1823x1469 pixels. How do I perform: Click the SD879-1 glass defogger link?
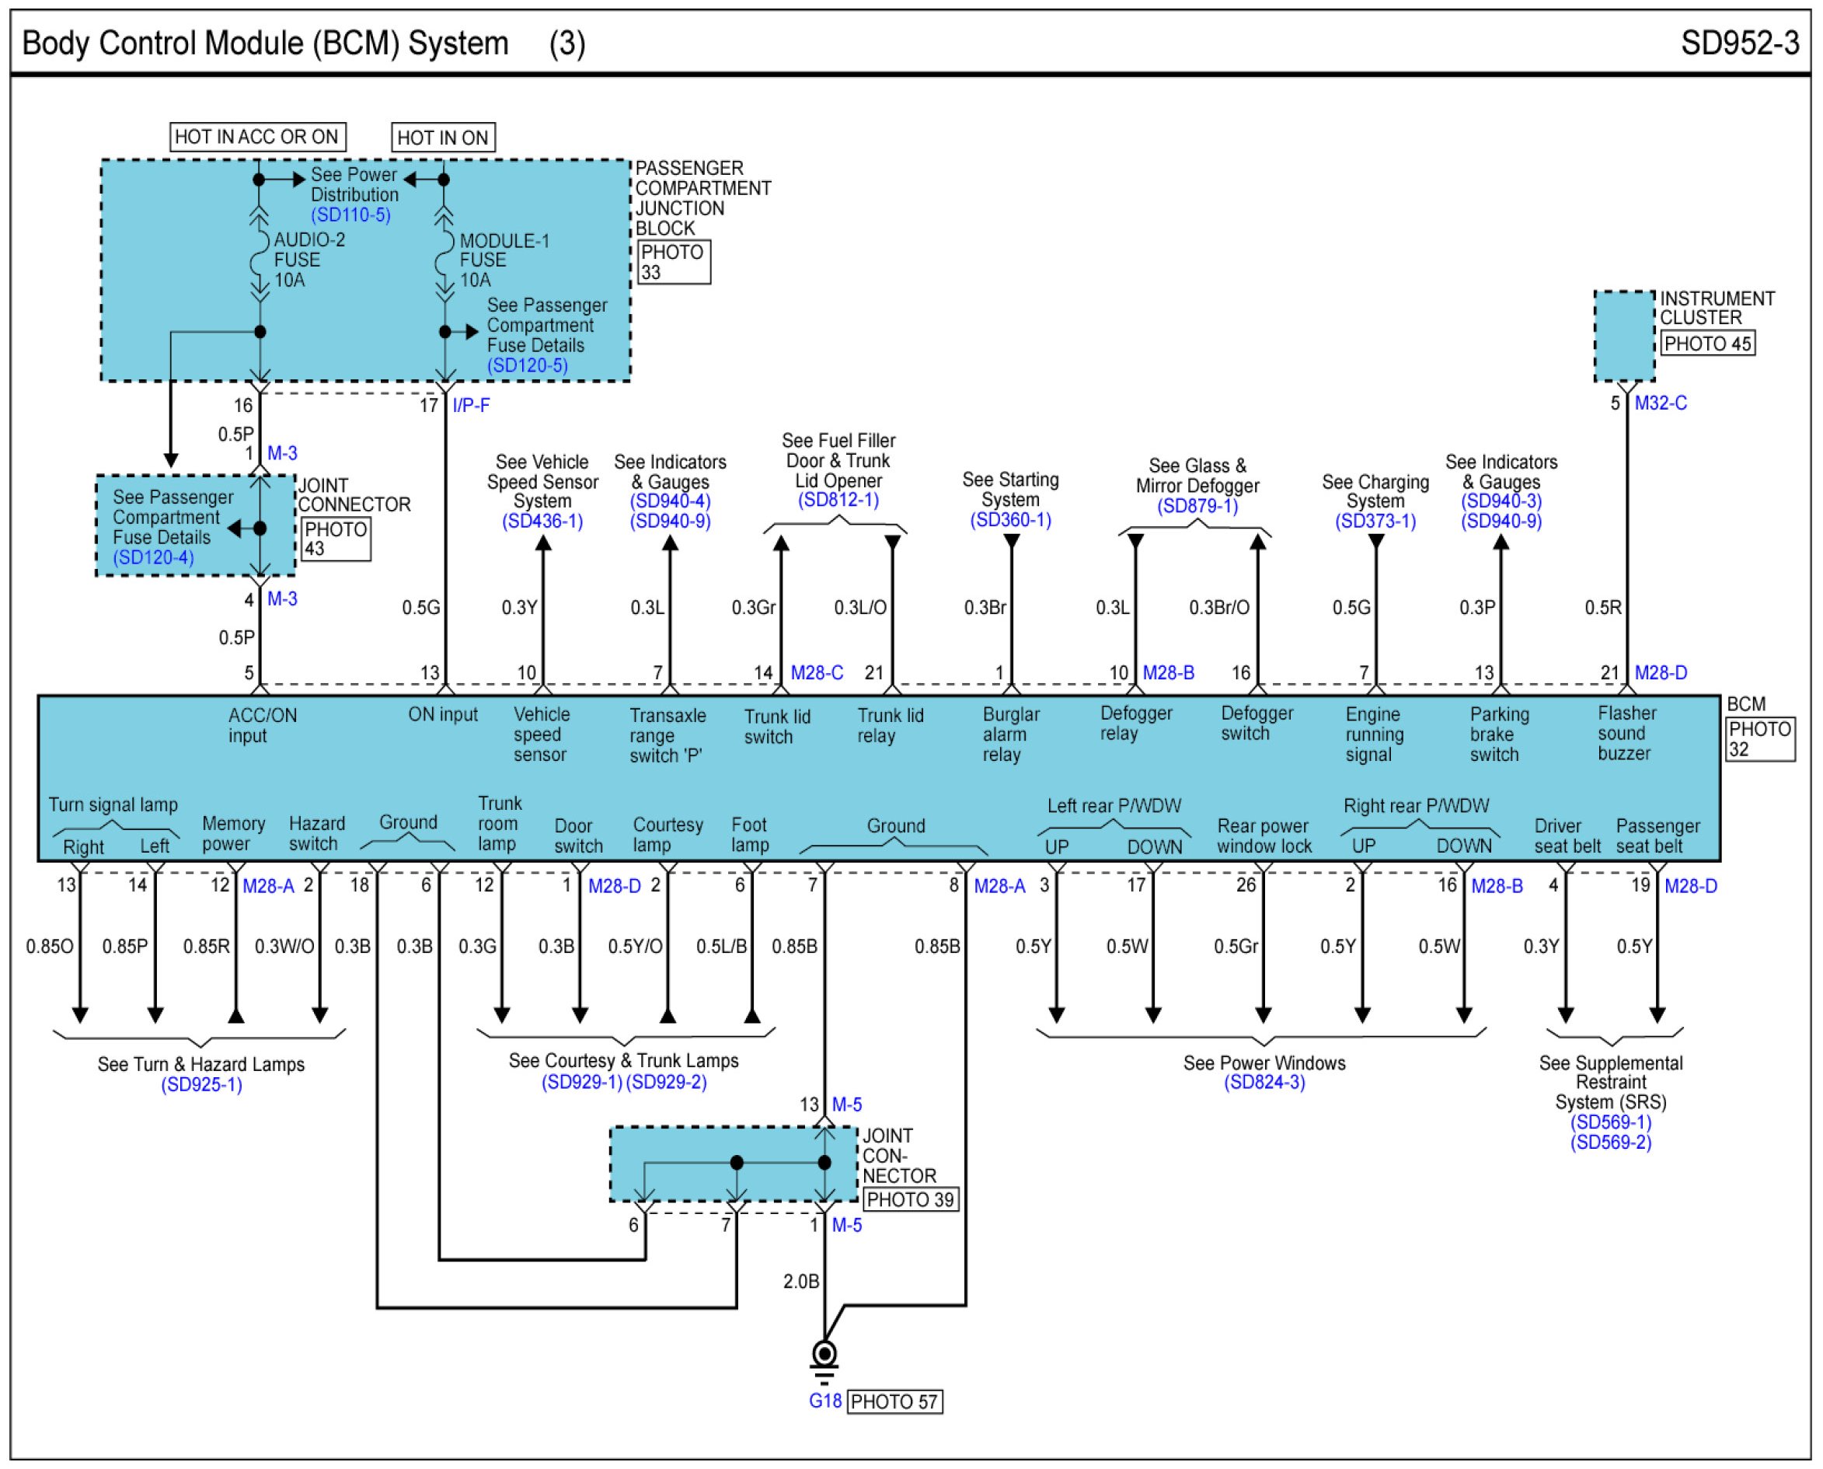point(1197,506)
